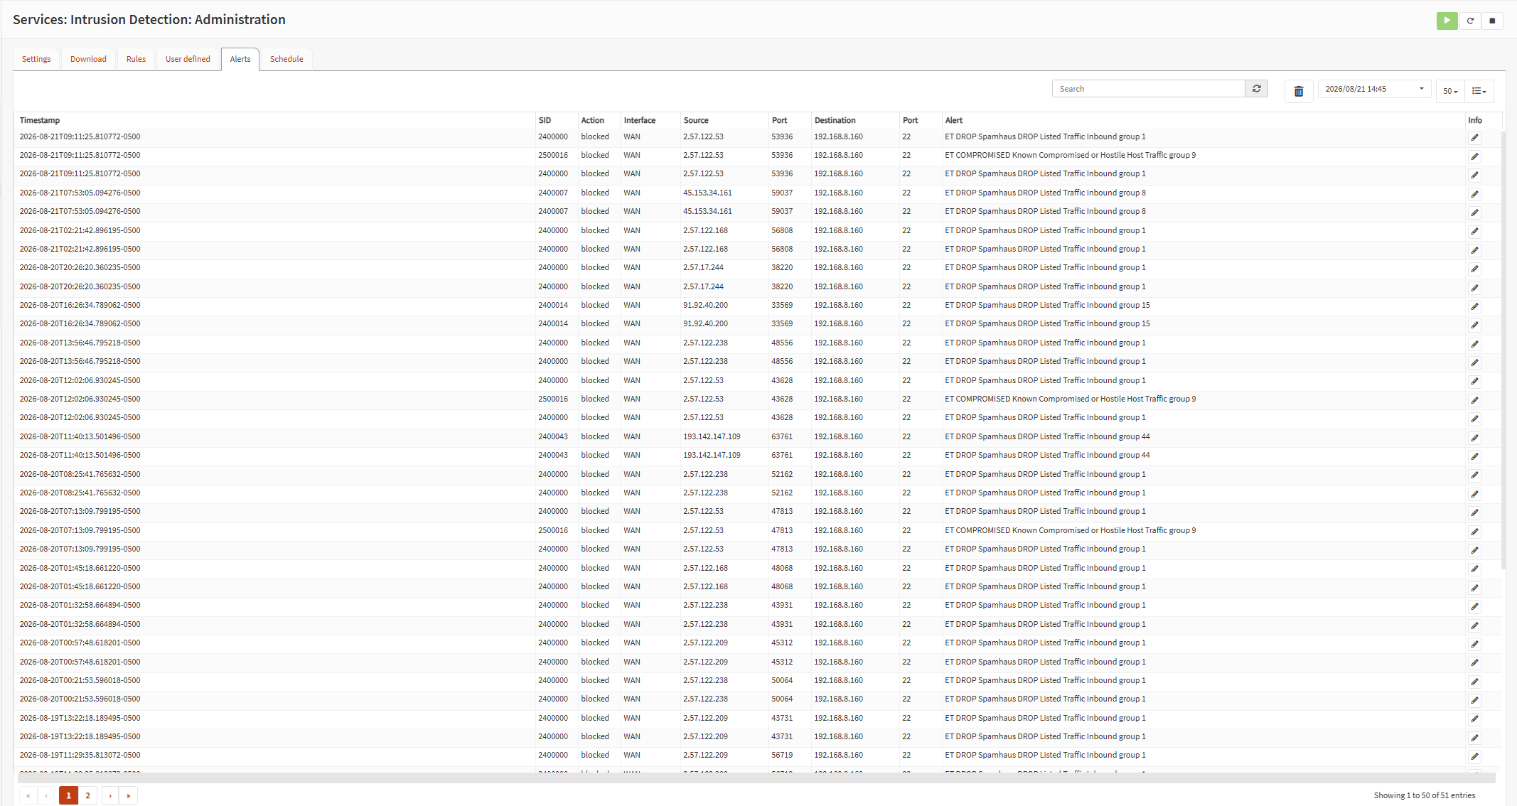The width and height of the screenshot is (1517, 806).
Task: Click the alerts Search field
Action: coord(1149,89)
